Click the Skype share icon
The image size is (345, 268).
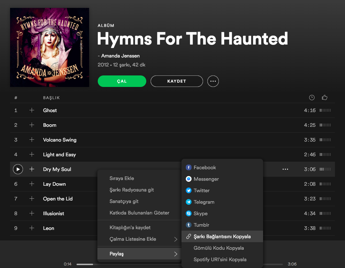point(189,213)
